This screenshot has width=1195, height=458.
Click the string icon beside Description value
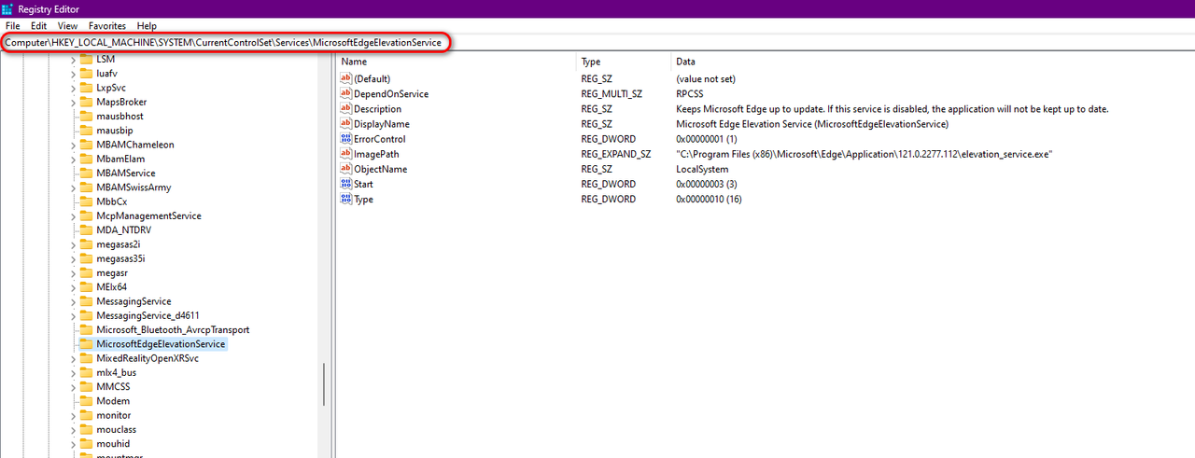click(346, 109)
